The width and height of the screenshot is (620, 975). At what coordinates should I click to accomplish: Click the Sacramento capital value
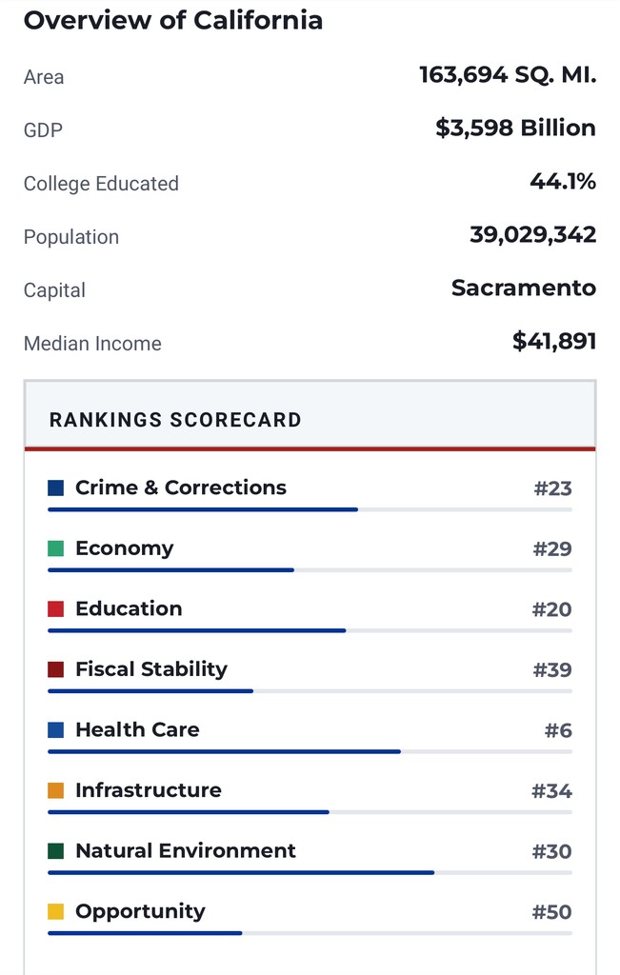tap(524, 288)
